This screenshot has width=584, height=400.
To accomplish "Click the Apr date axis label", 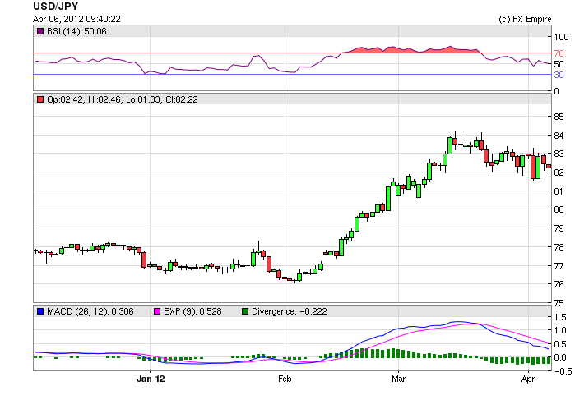I will click(x=527, y=380).
